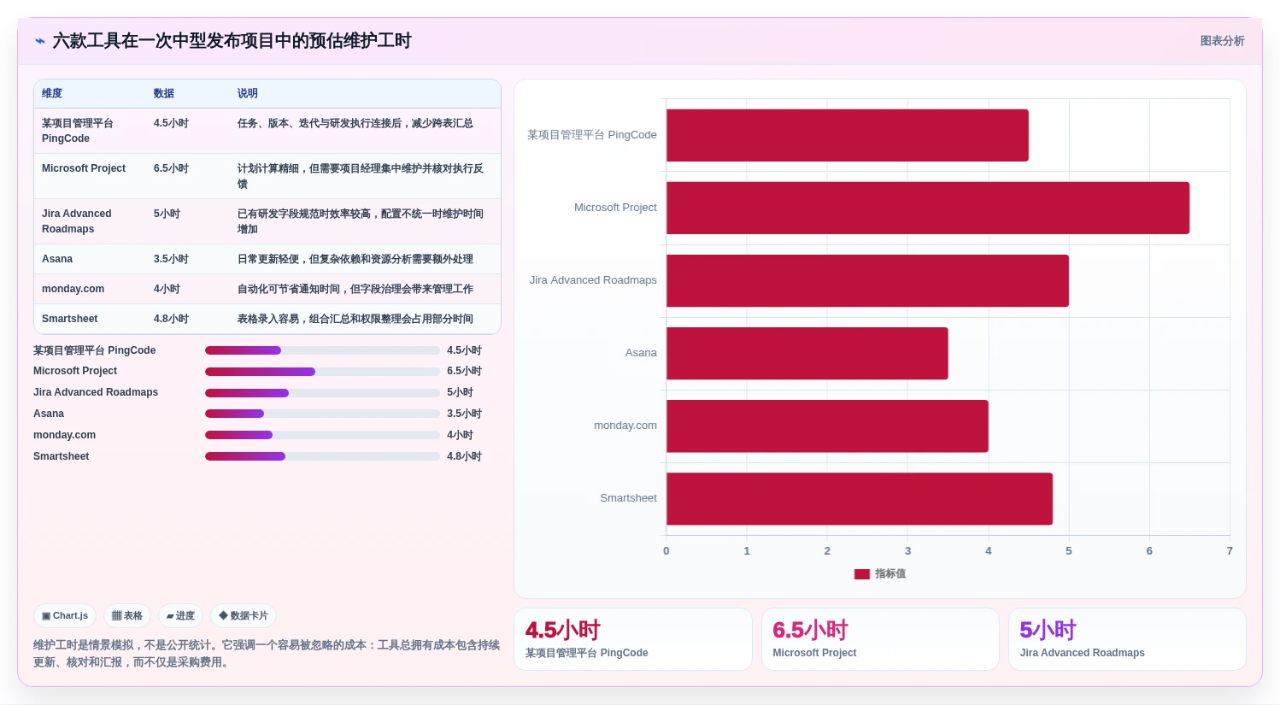This screenshot has height=705, width=1280.
Task: Click the description starting 日常更新轻便
Action: (355, 259)
